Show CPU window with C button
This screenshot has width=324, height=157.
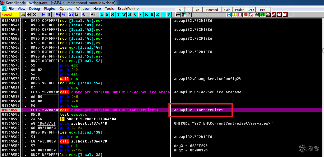tap(135, 15)
